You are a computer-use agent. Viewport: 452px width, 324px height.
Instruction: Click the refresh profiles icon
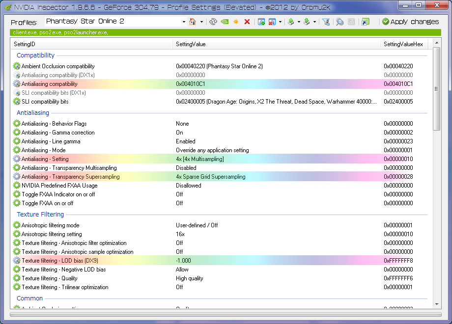(213, 22)
